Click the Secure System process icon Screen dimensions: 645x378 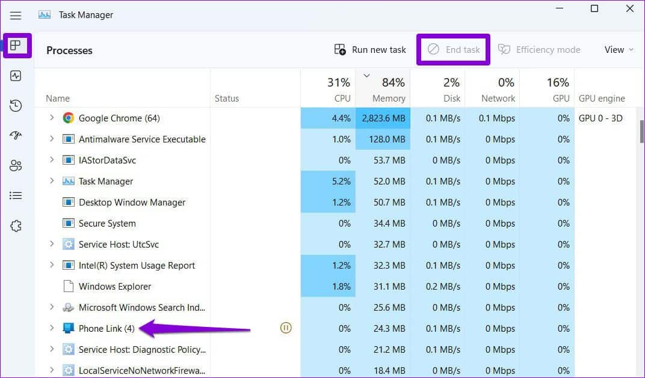[x=68, y=223]
